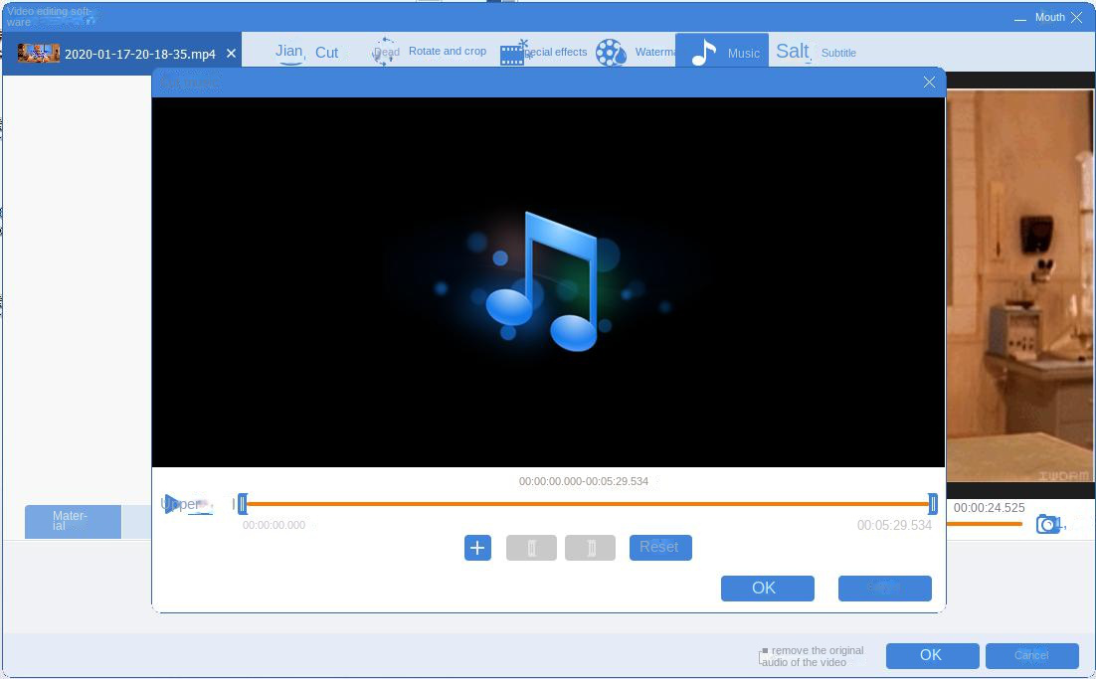Open the Material tab
The image size is (1096, 679).
73,521
